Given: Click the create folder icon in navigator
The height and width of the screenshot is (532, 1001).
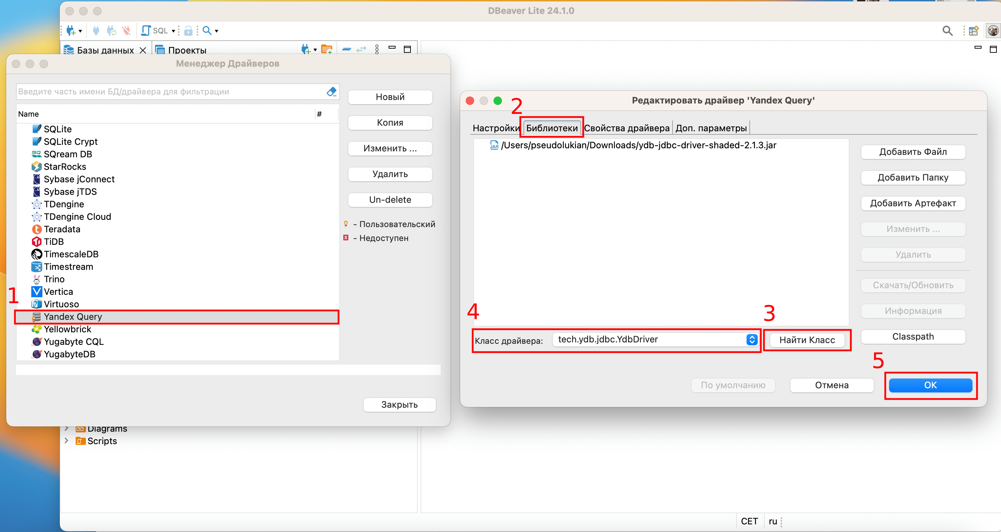Looking at the screenshot, I should (x=326, y=49).
